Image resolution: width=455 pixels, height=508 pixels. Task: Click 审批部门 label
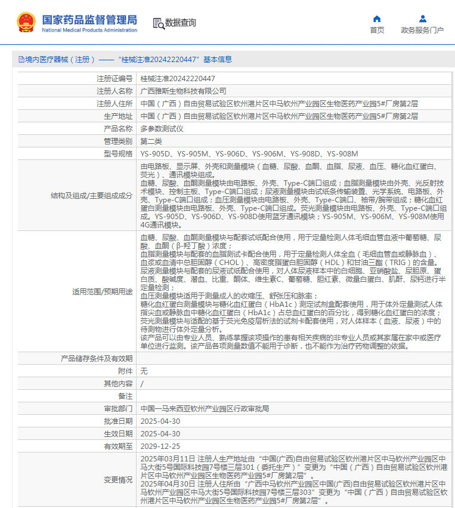[118, 409]
